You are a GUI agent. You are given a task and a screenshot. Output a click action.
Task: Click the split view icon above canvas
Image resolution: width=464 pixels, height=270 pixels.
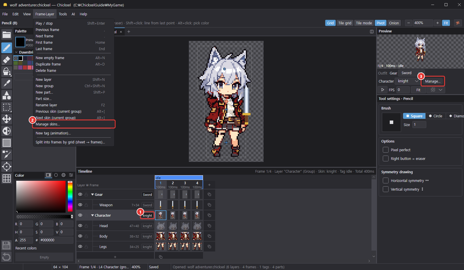pyautogui.click(x=372, y=32)
